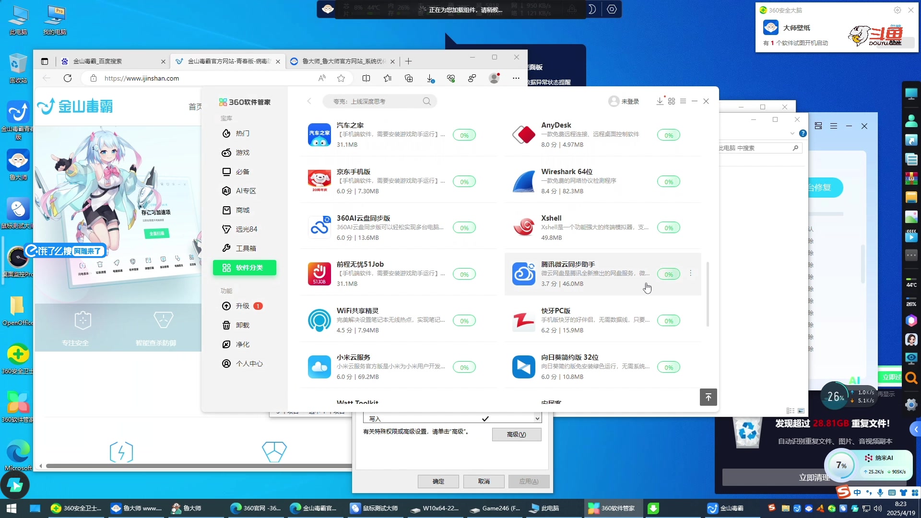Viewport: 921px width, 518px height.
Task: Open more options for 腾讯微云同步助手
Action: coord(691,273)
